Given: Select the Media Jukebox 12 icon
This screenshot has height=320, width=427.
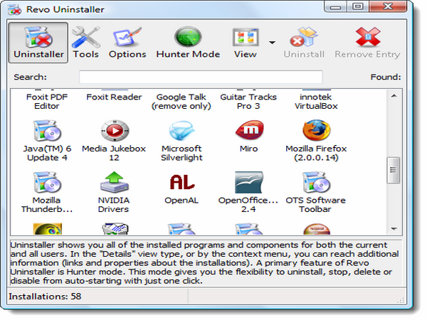Looking at the screenshot, I should [x=114, y=132].
